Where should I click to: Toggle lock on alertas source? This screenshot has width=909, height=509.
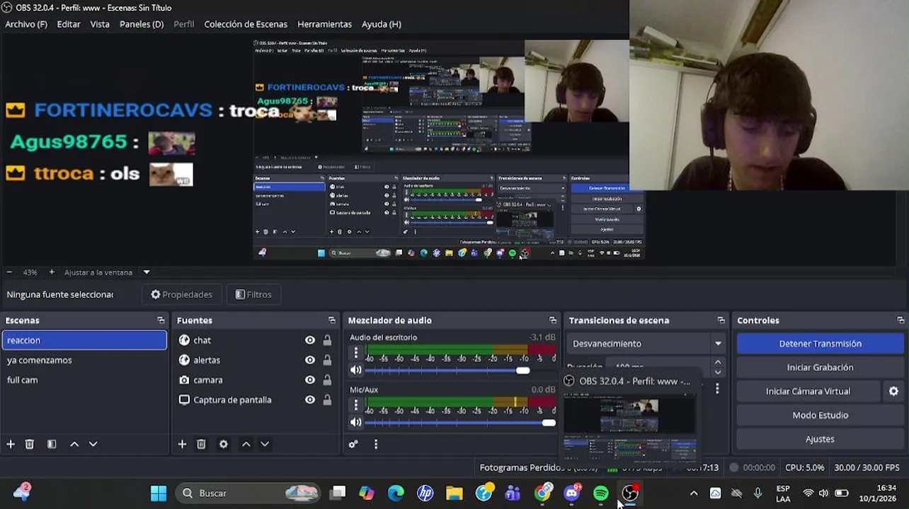click(x=327, y=360)
